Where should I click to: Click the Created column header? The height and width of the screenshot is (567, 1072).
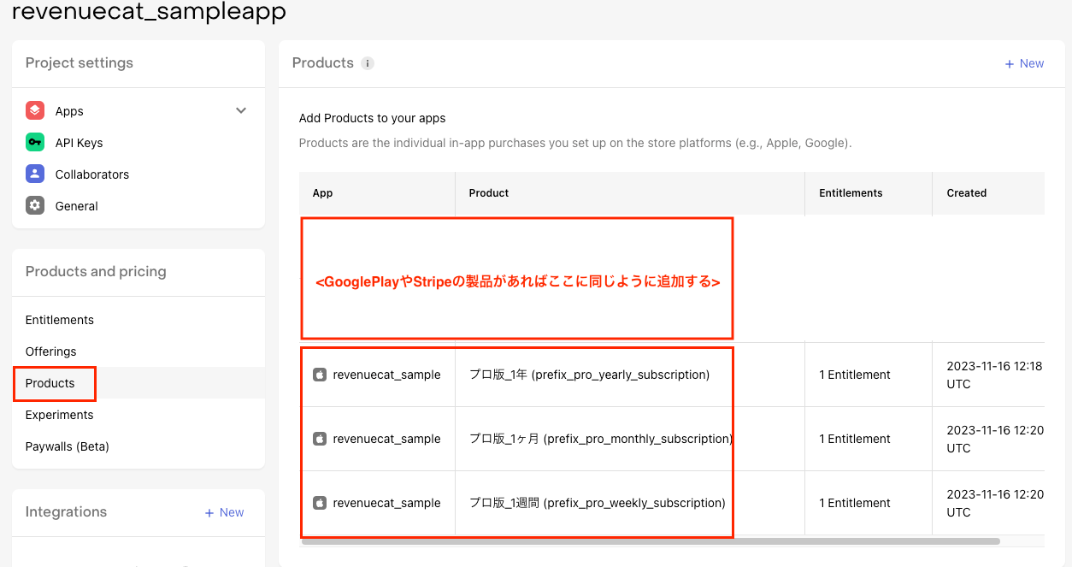click(966, 193)
